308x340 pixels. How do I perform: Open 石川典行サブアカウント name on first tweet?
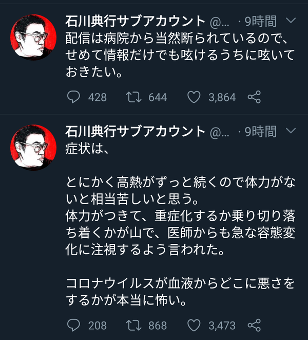[136, 21]
